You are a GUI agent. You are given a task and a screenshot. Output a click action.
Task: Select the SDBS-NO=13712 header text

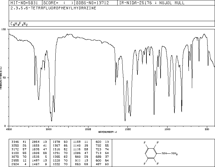(x=92, y=3)
